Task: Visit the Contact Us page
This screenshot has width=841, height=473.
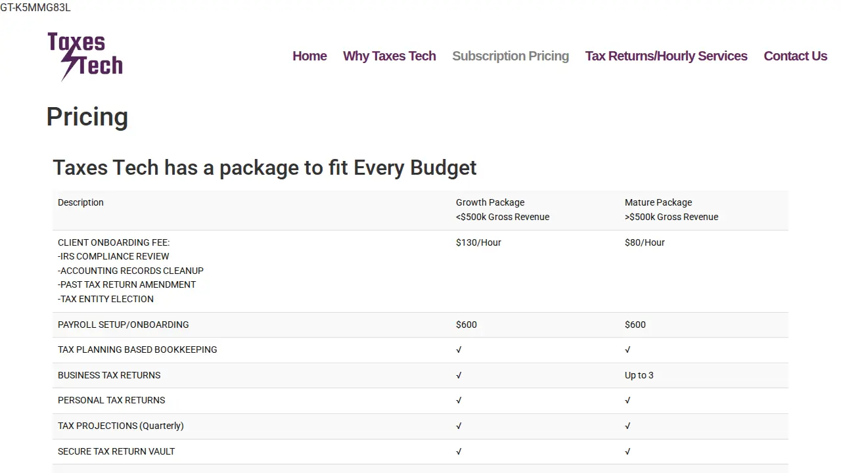Action: click(795, 56)
